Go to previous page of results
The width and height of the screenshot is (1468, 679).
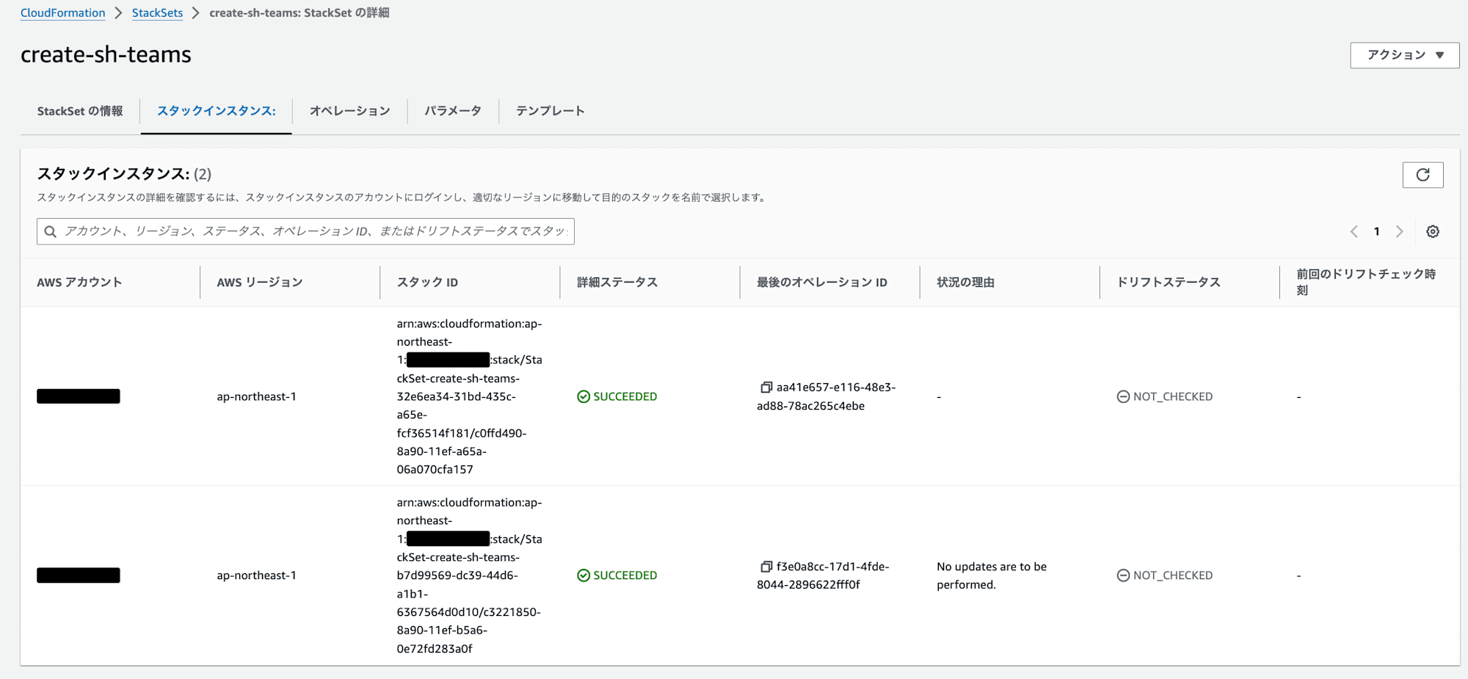pyautogui.click(x=1353, y=232)
